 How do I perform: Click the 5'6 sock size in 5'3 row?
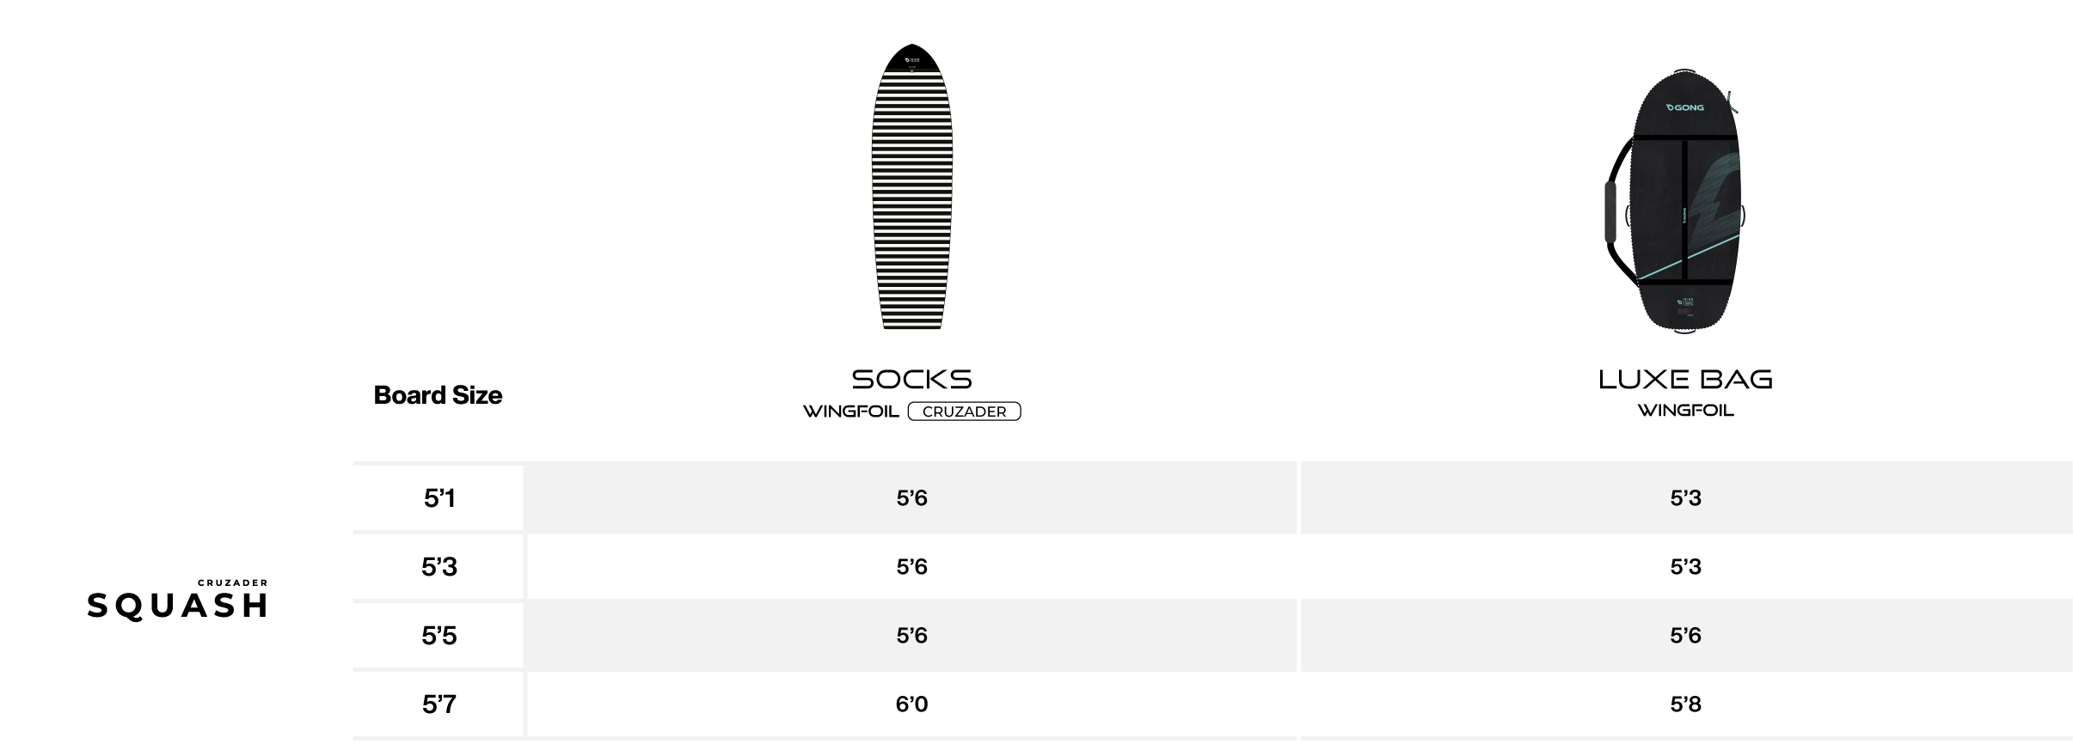[911, 567]
